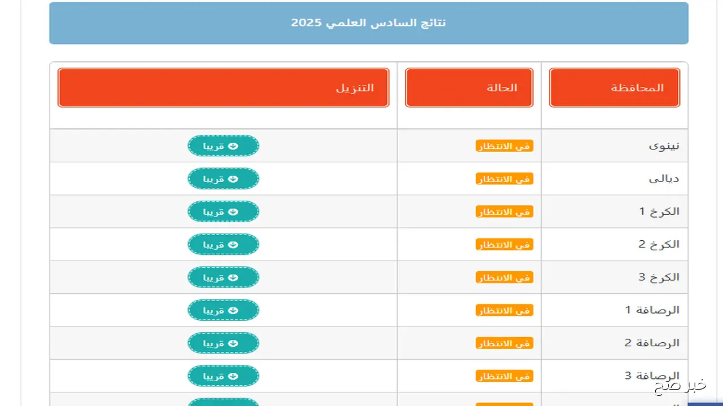Select the download icon for الرصافة 2
Viewport: 723px width, 406px height.
pos(232,343)
